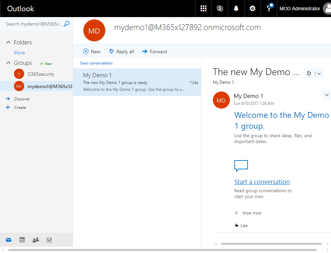
Task: Collapse the Groups section
Action: pos(9,63)
